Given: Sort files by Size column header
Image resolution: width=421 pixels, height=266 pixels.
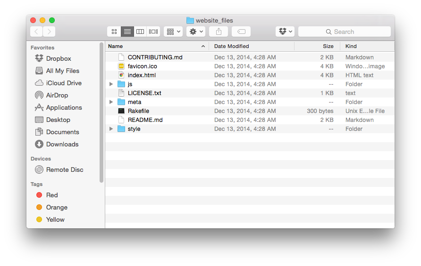Looking at the screenshot, I should pos(328,46).
